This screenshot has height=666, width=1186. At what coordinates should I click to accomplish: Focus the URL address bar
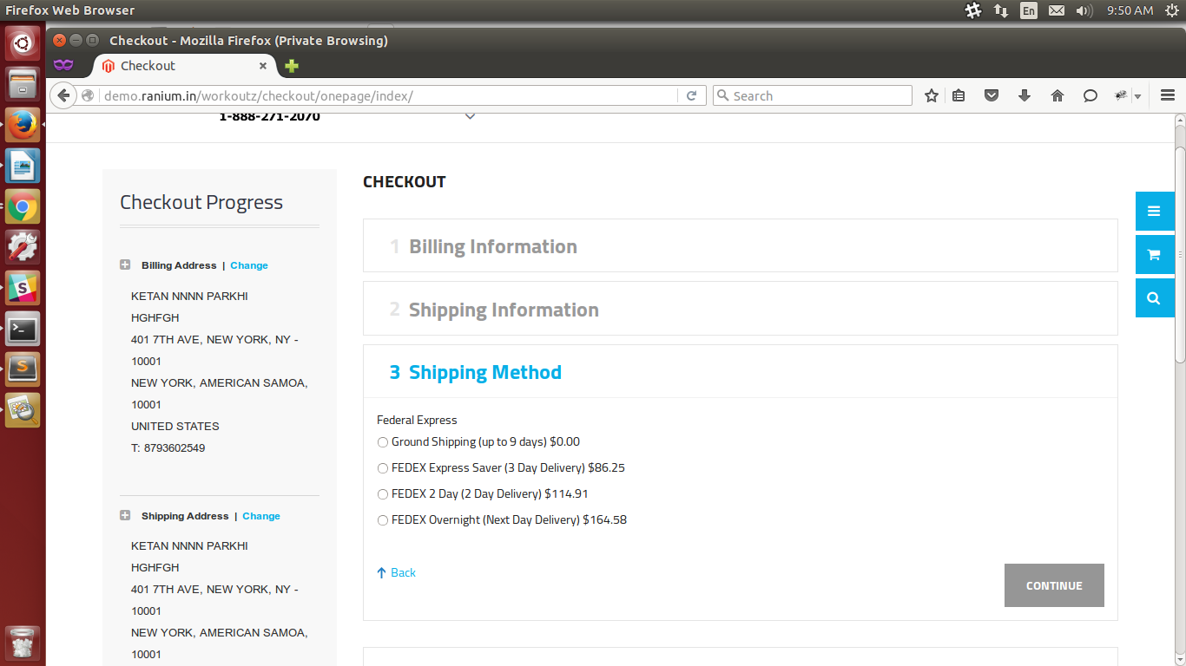(389, 95)
